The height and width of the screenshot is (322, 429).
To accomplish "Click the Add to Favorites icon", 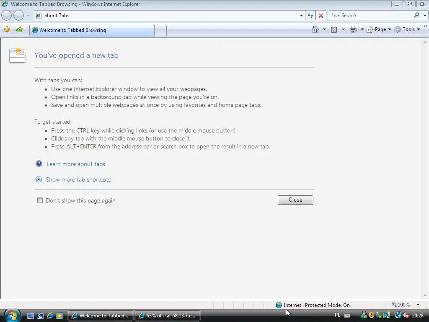I will 19,30.
